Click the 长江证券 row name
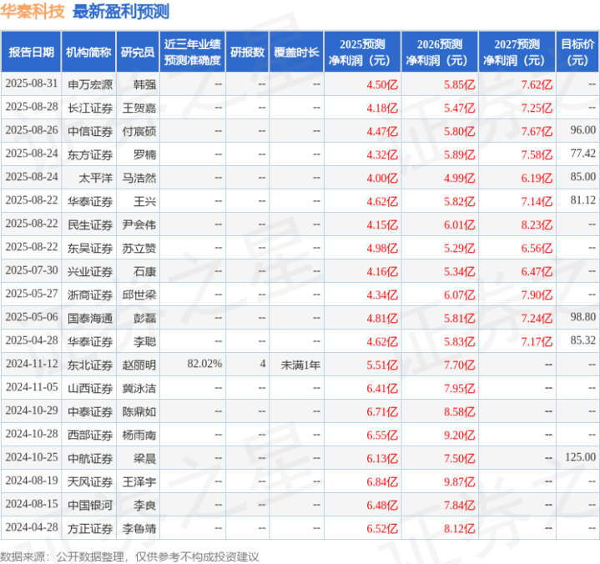The image size is (600, 564). click(90, 108)
